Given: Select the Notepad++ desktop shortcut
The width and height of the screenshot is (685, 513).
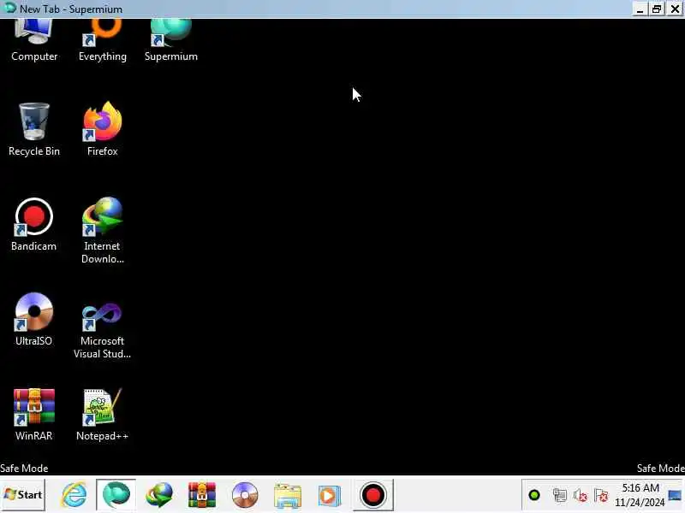Looking at the screenshot, I should point(102,415).
